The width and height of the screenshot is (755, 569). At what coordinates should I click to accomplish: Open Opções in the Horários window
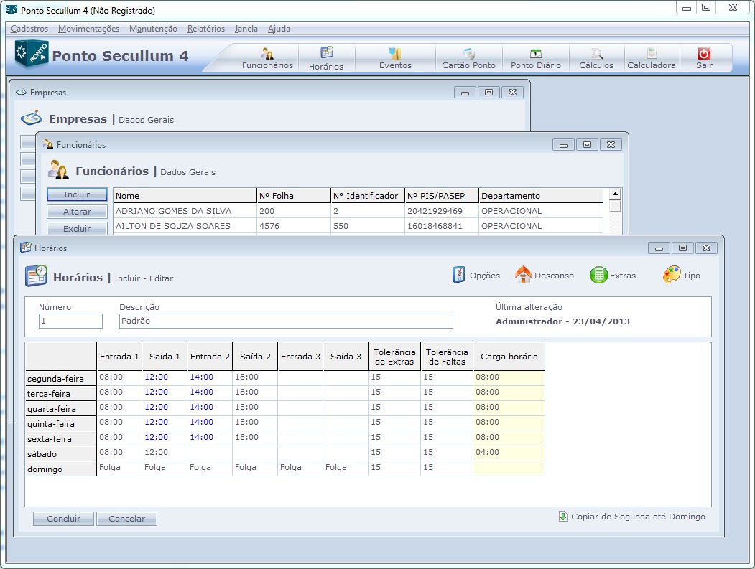pos(476,275)
